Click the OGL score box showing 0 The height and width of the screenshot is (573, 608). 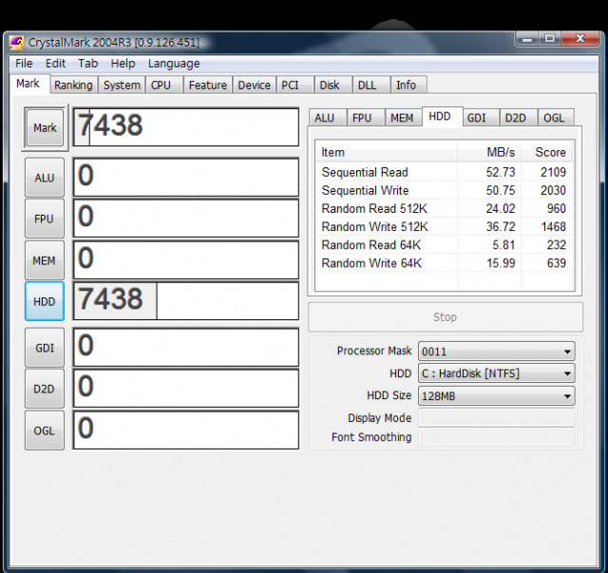tap(186, 430)
